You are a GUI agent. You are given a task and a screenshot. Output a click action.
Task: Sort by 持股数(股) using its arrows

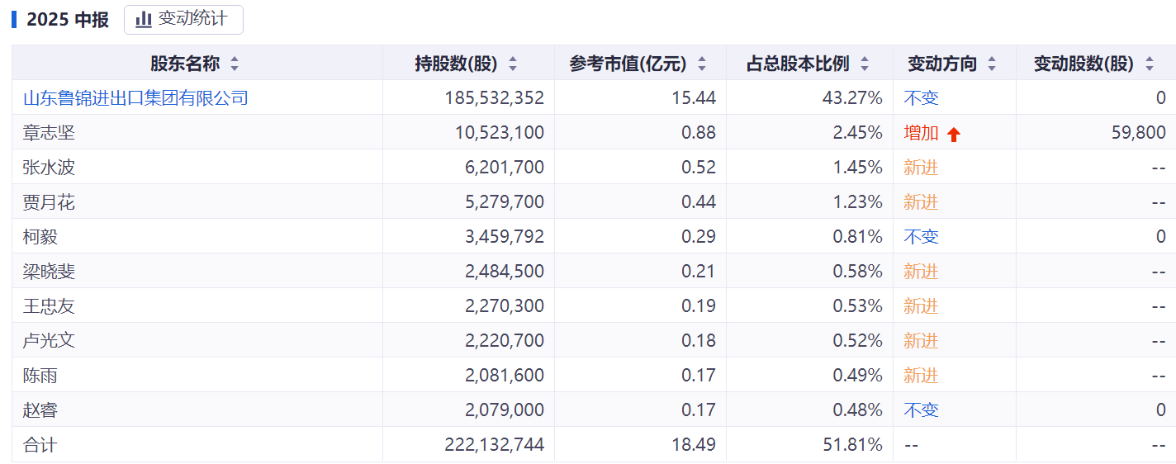point(513,64)
